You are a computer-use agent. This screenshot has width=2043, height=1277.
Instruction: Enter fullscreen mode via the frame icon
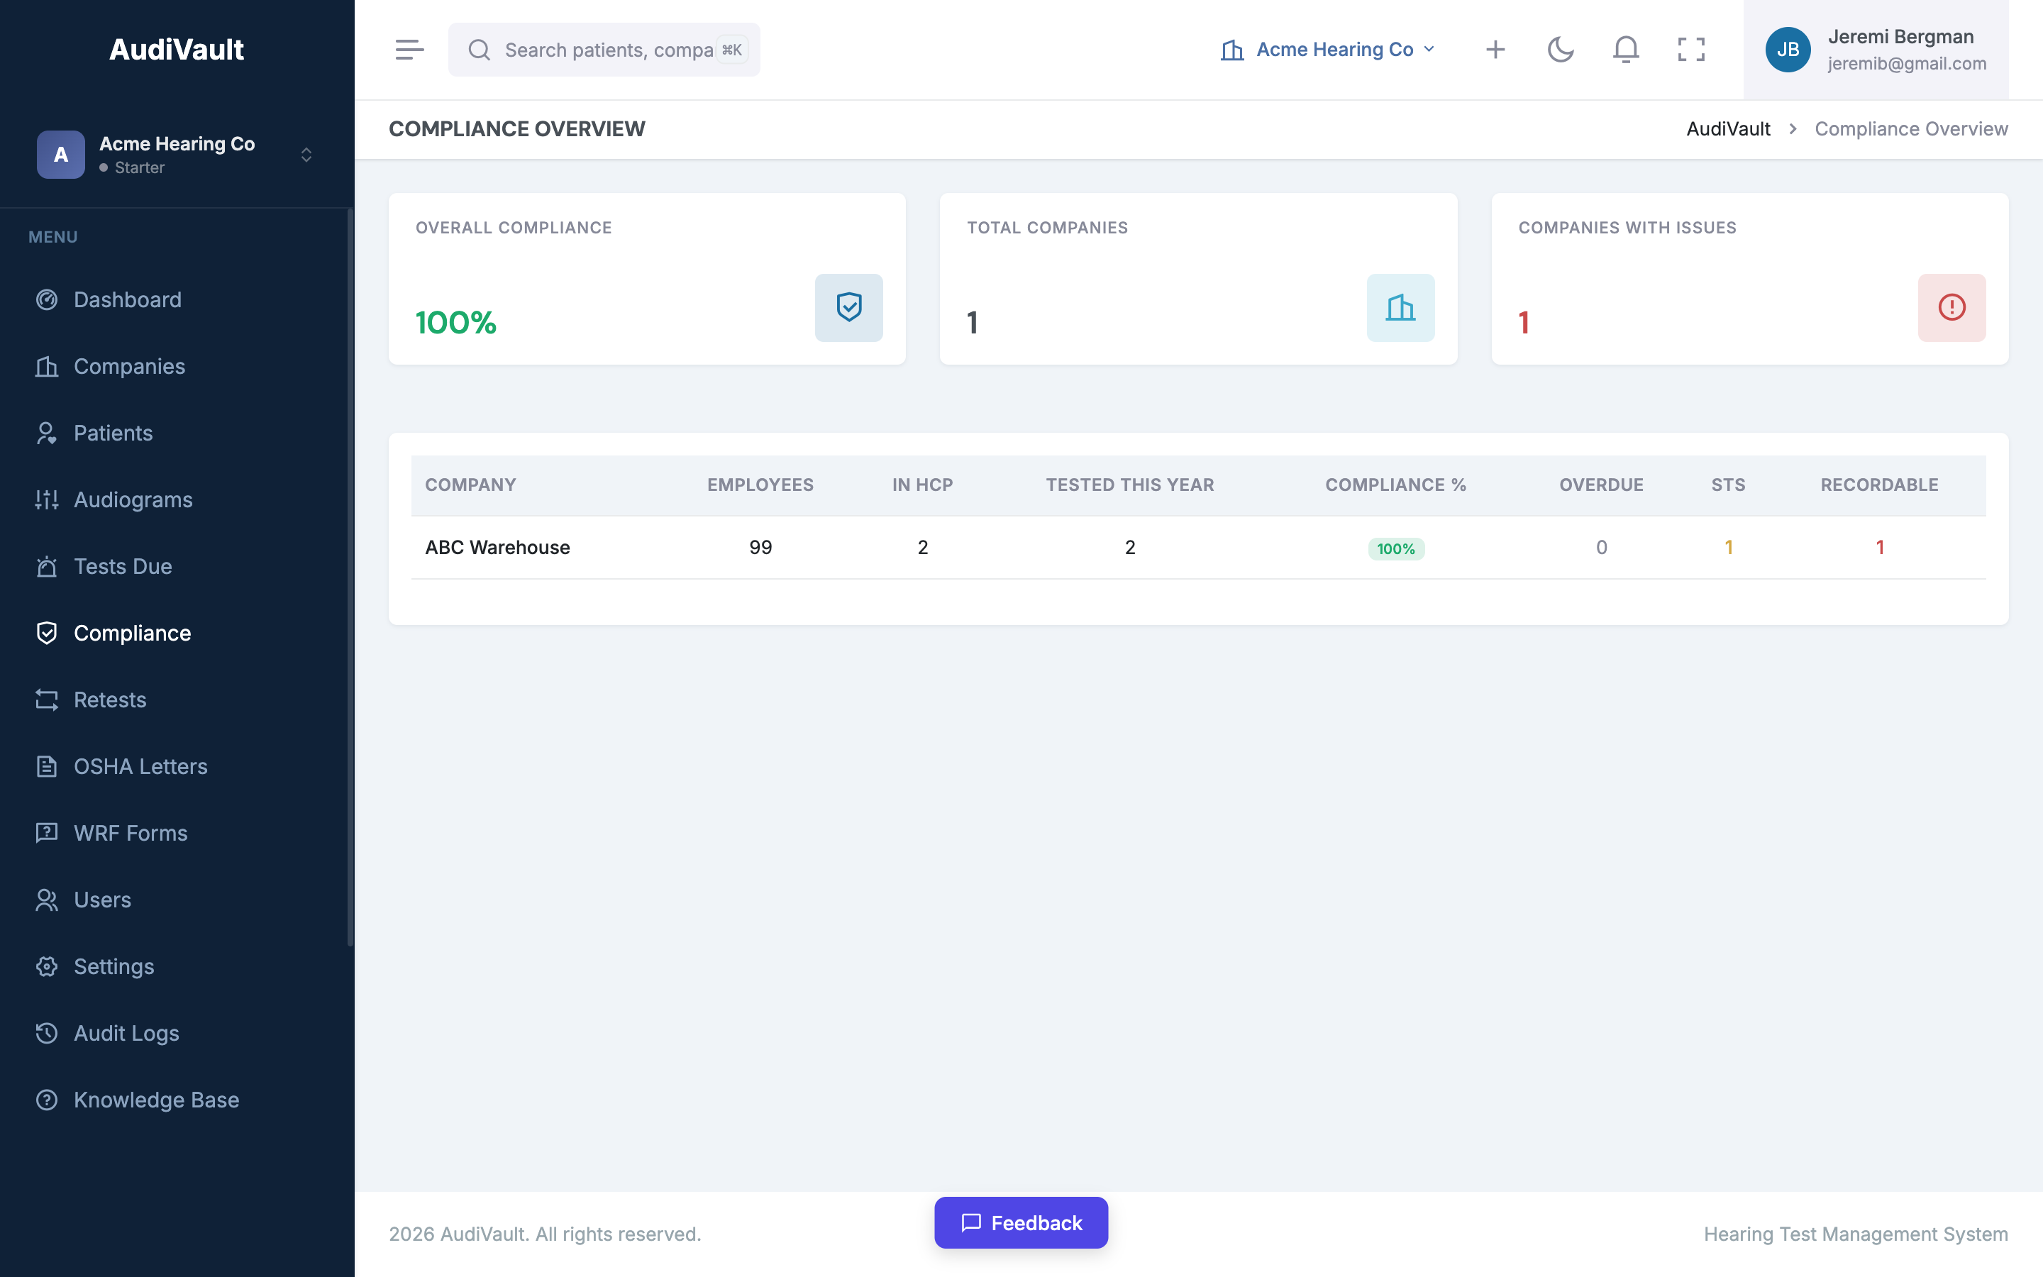click(1691, 50)
